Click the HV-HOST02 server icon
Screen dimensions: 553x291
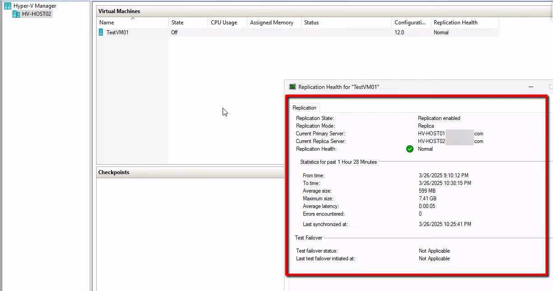click(x=16, y=14)
